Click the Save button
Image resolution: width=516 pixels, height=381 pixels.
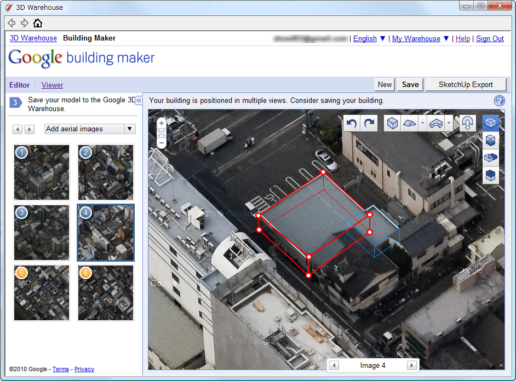(410, 84)
